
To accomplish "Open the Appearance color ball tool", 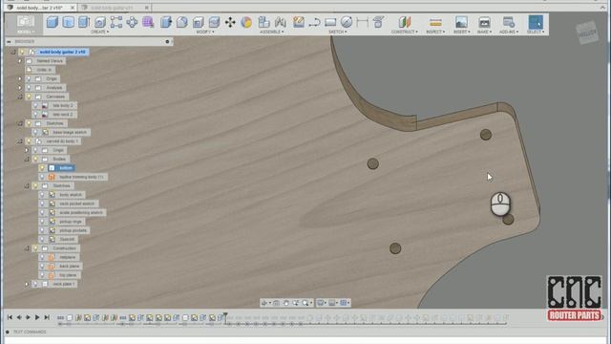I will coord(246,22).
